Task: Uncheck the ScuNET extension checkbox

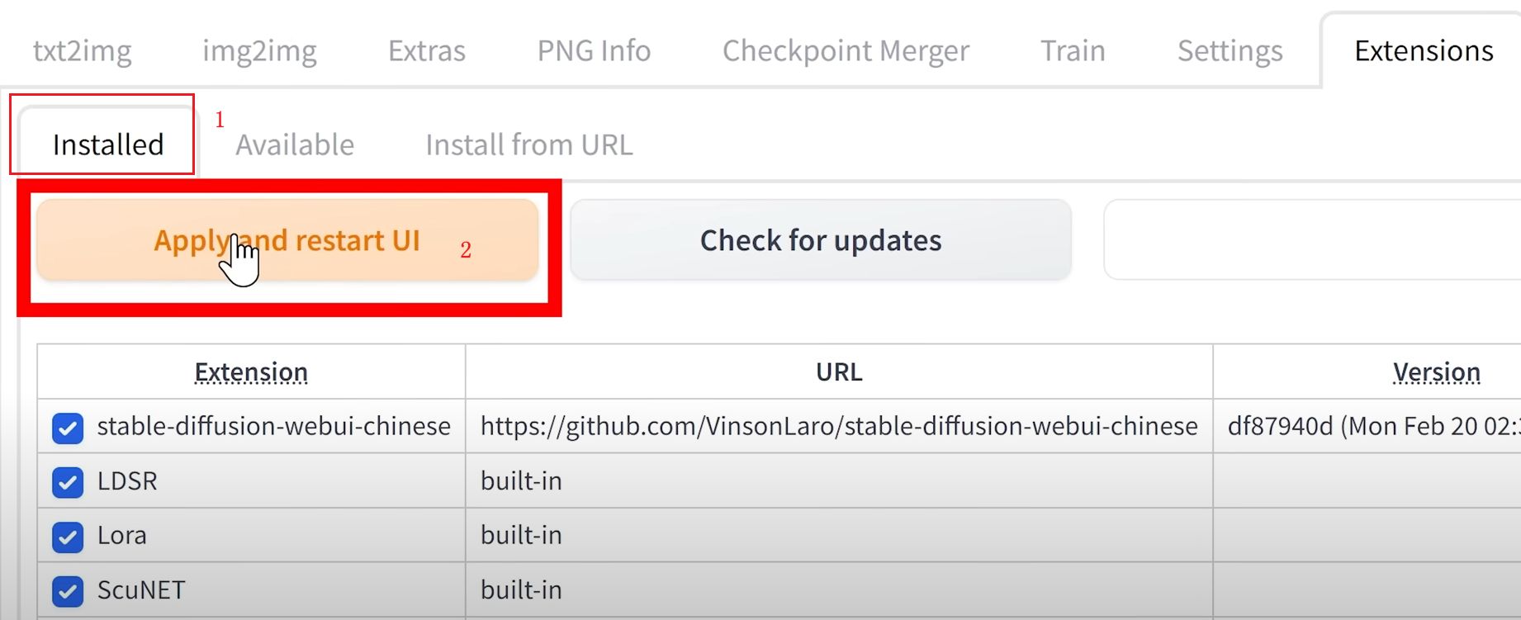Action: pos(68,592)
